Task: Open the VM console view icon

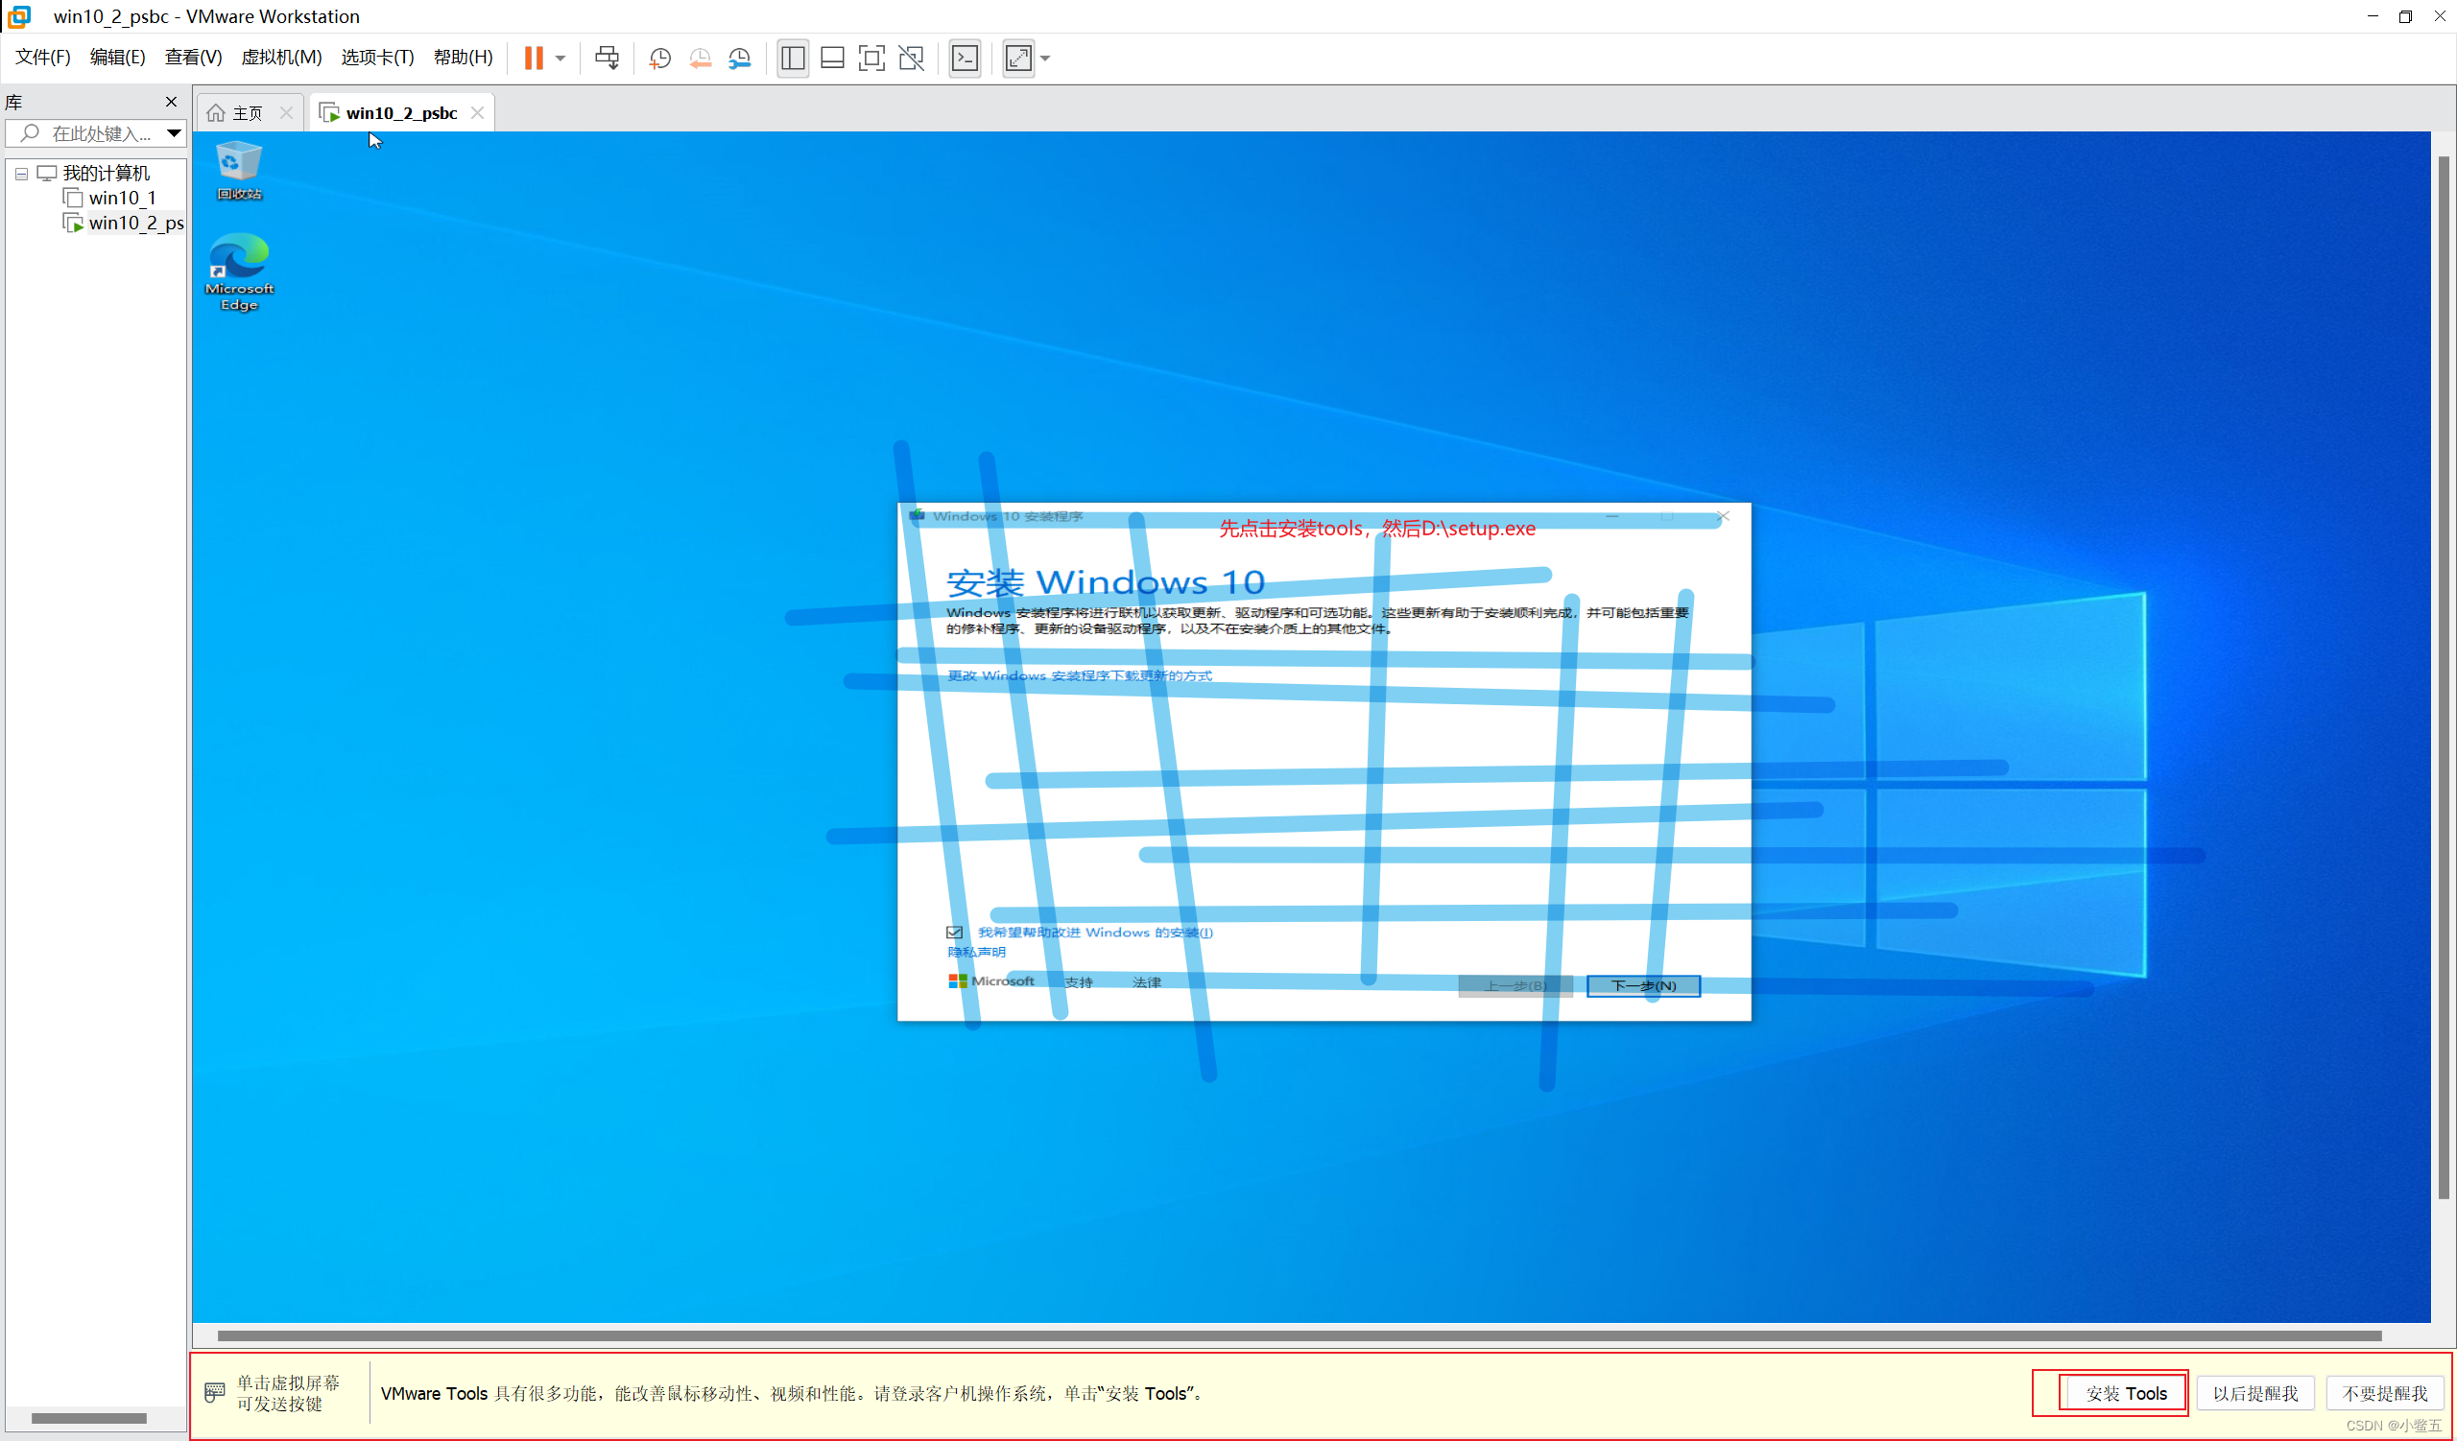Action: coord(966,59)
